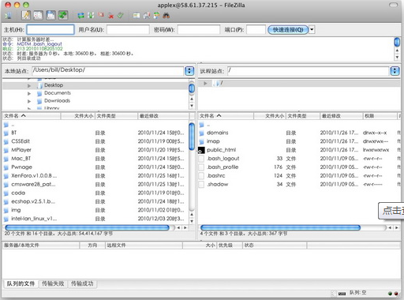The image size is (404, 300).
Task: Cancel the current operation icon
Action: 101,15
